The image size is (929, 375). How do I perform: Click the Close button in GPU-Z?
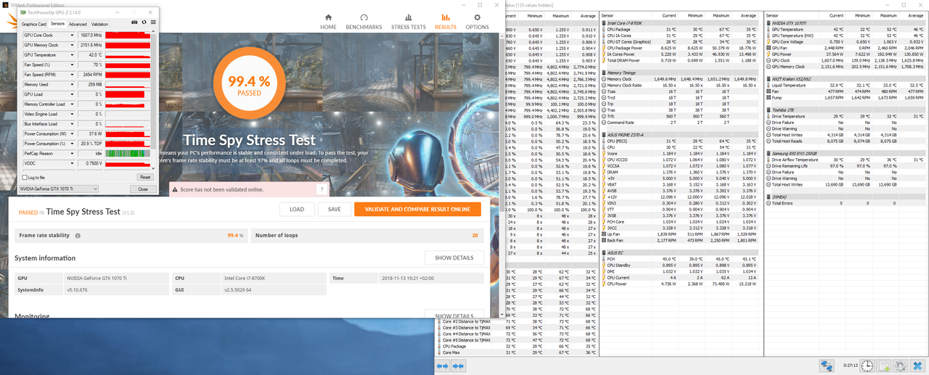143,189
